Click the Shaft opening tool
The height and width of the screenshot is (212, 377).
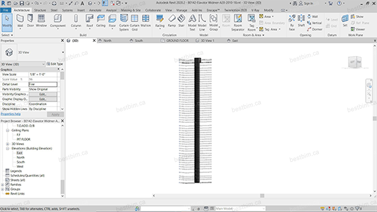[301, 20]
